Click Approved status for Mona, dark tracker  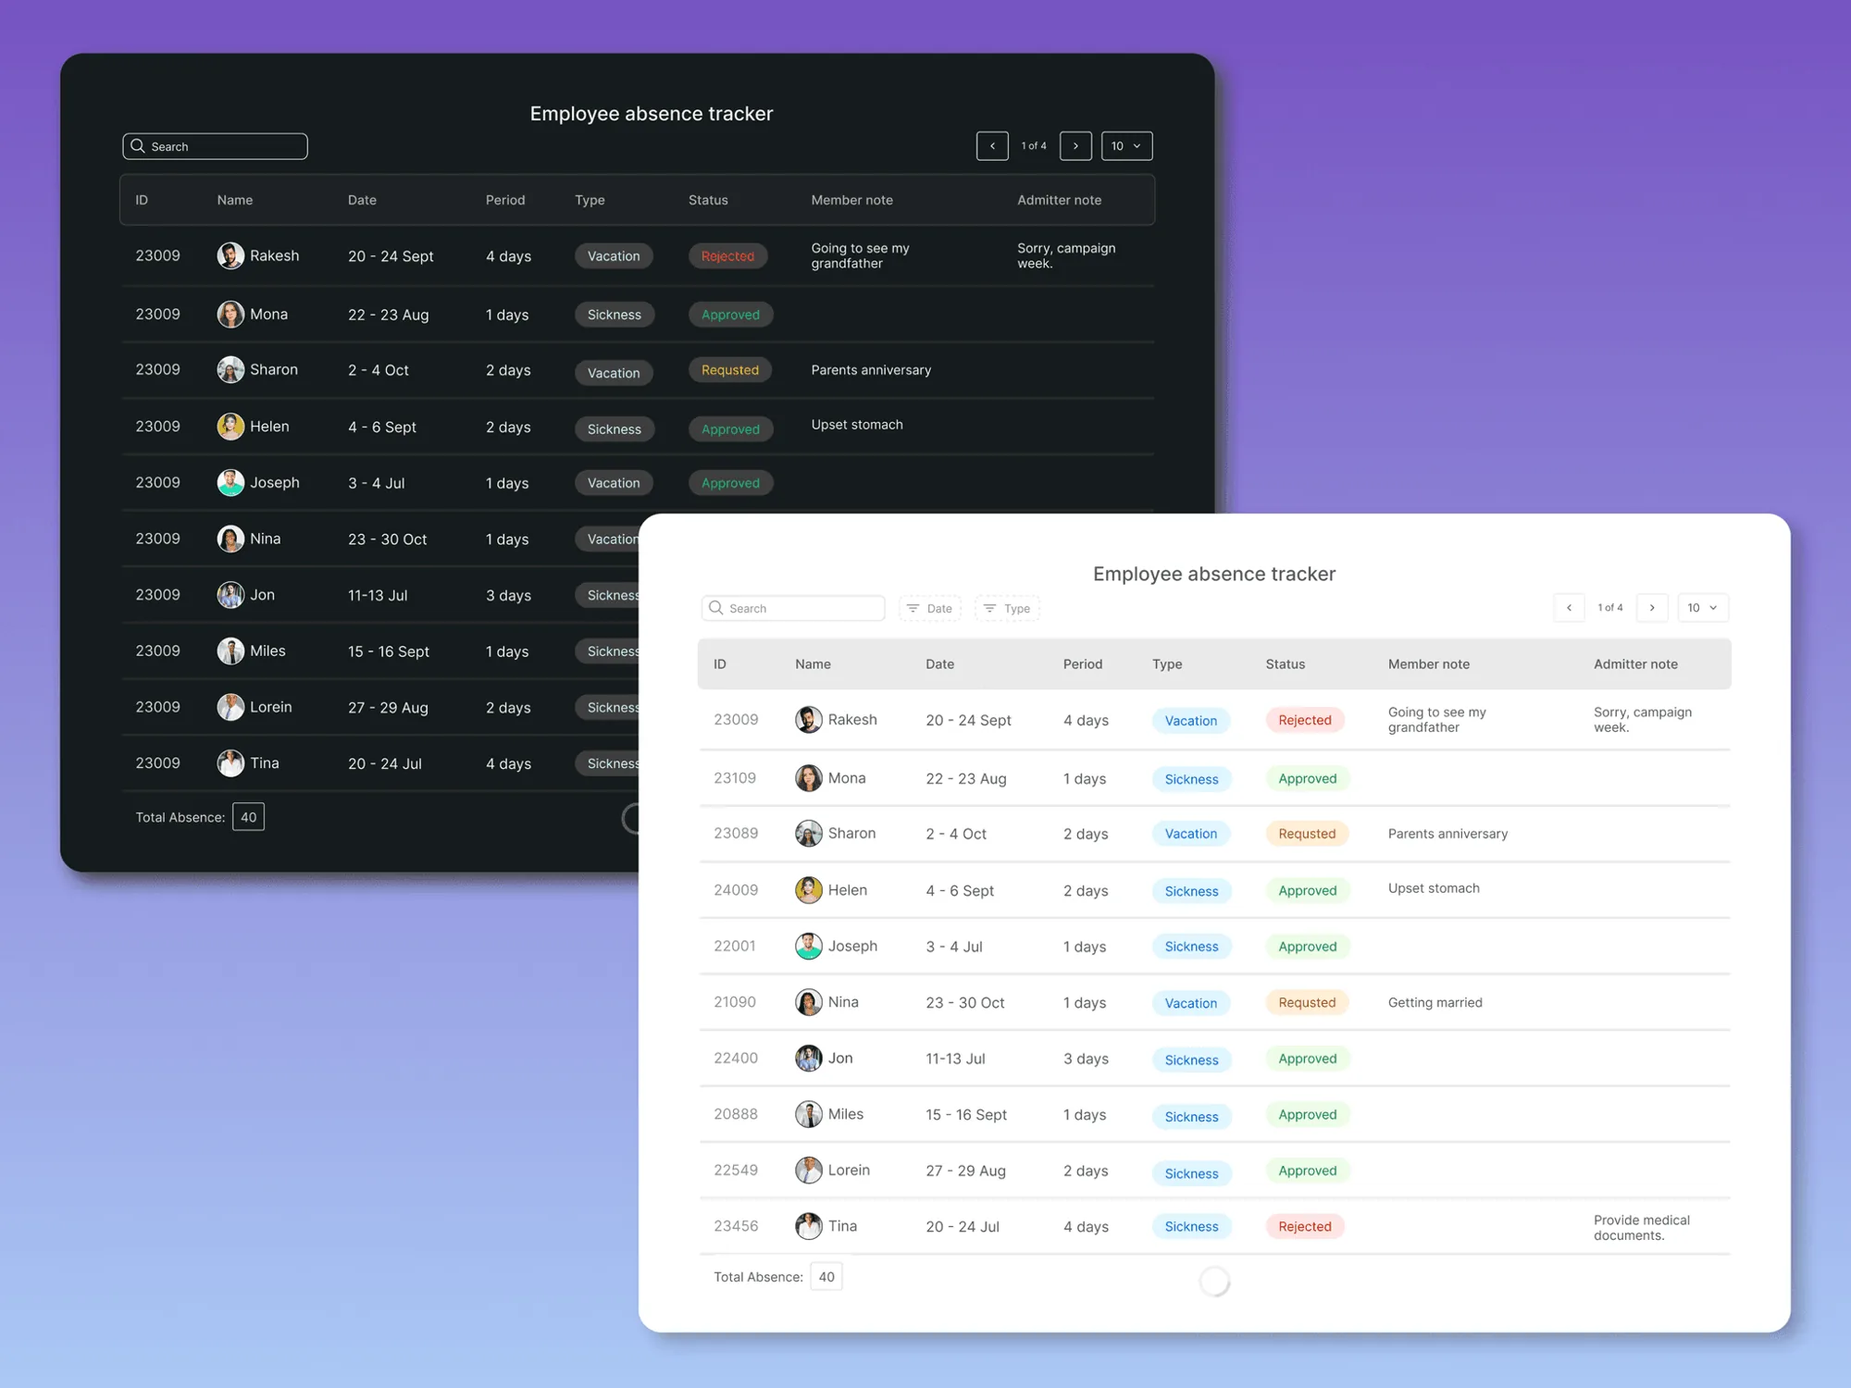(730, 315)
